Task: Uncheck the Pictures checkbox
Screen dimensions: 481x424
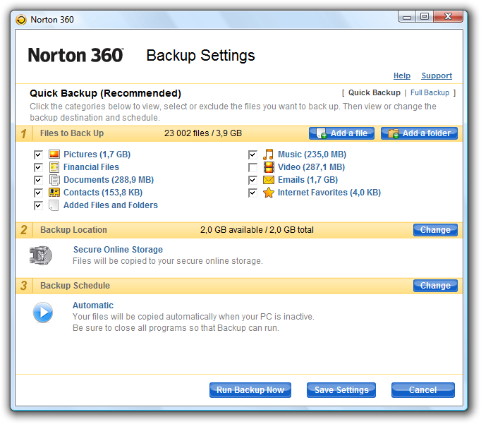Action: (x=38, y=155)
